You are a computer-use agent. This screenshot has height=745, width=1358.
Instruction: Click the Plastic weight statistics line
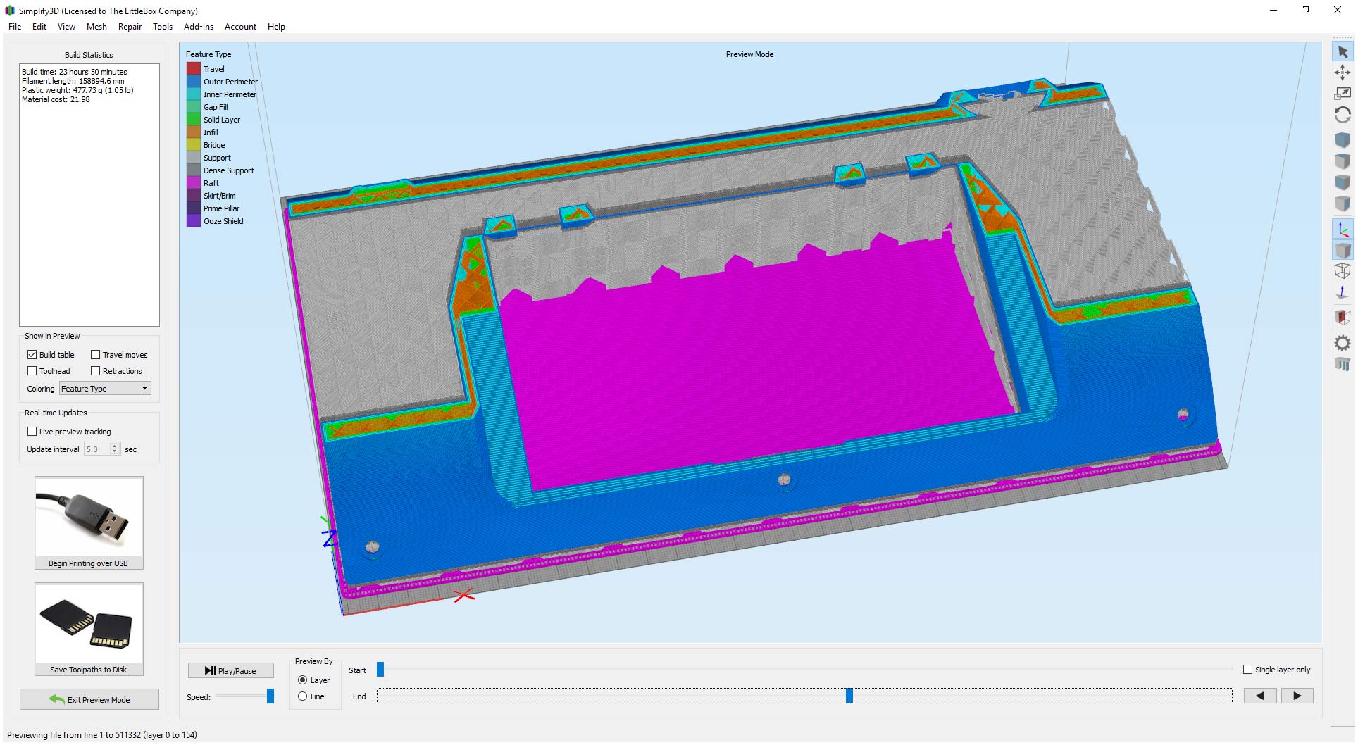77,90
